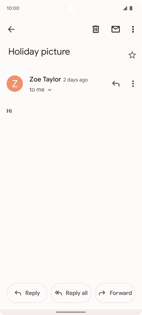
Task: Tap the Holiday picture subject line
Action: coord(39,52)
